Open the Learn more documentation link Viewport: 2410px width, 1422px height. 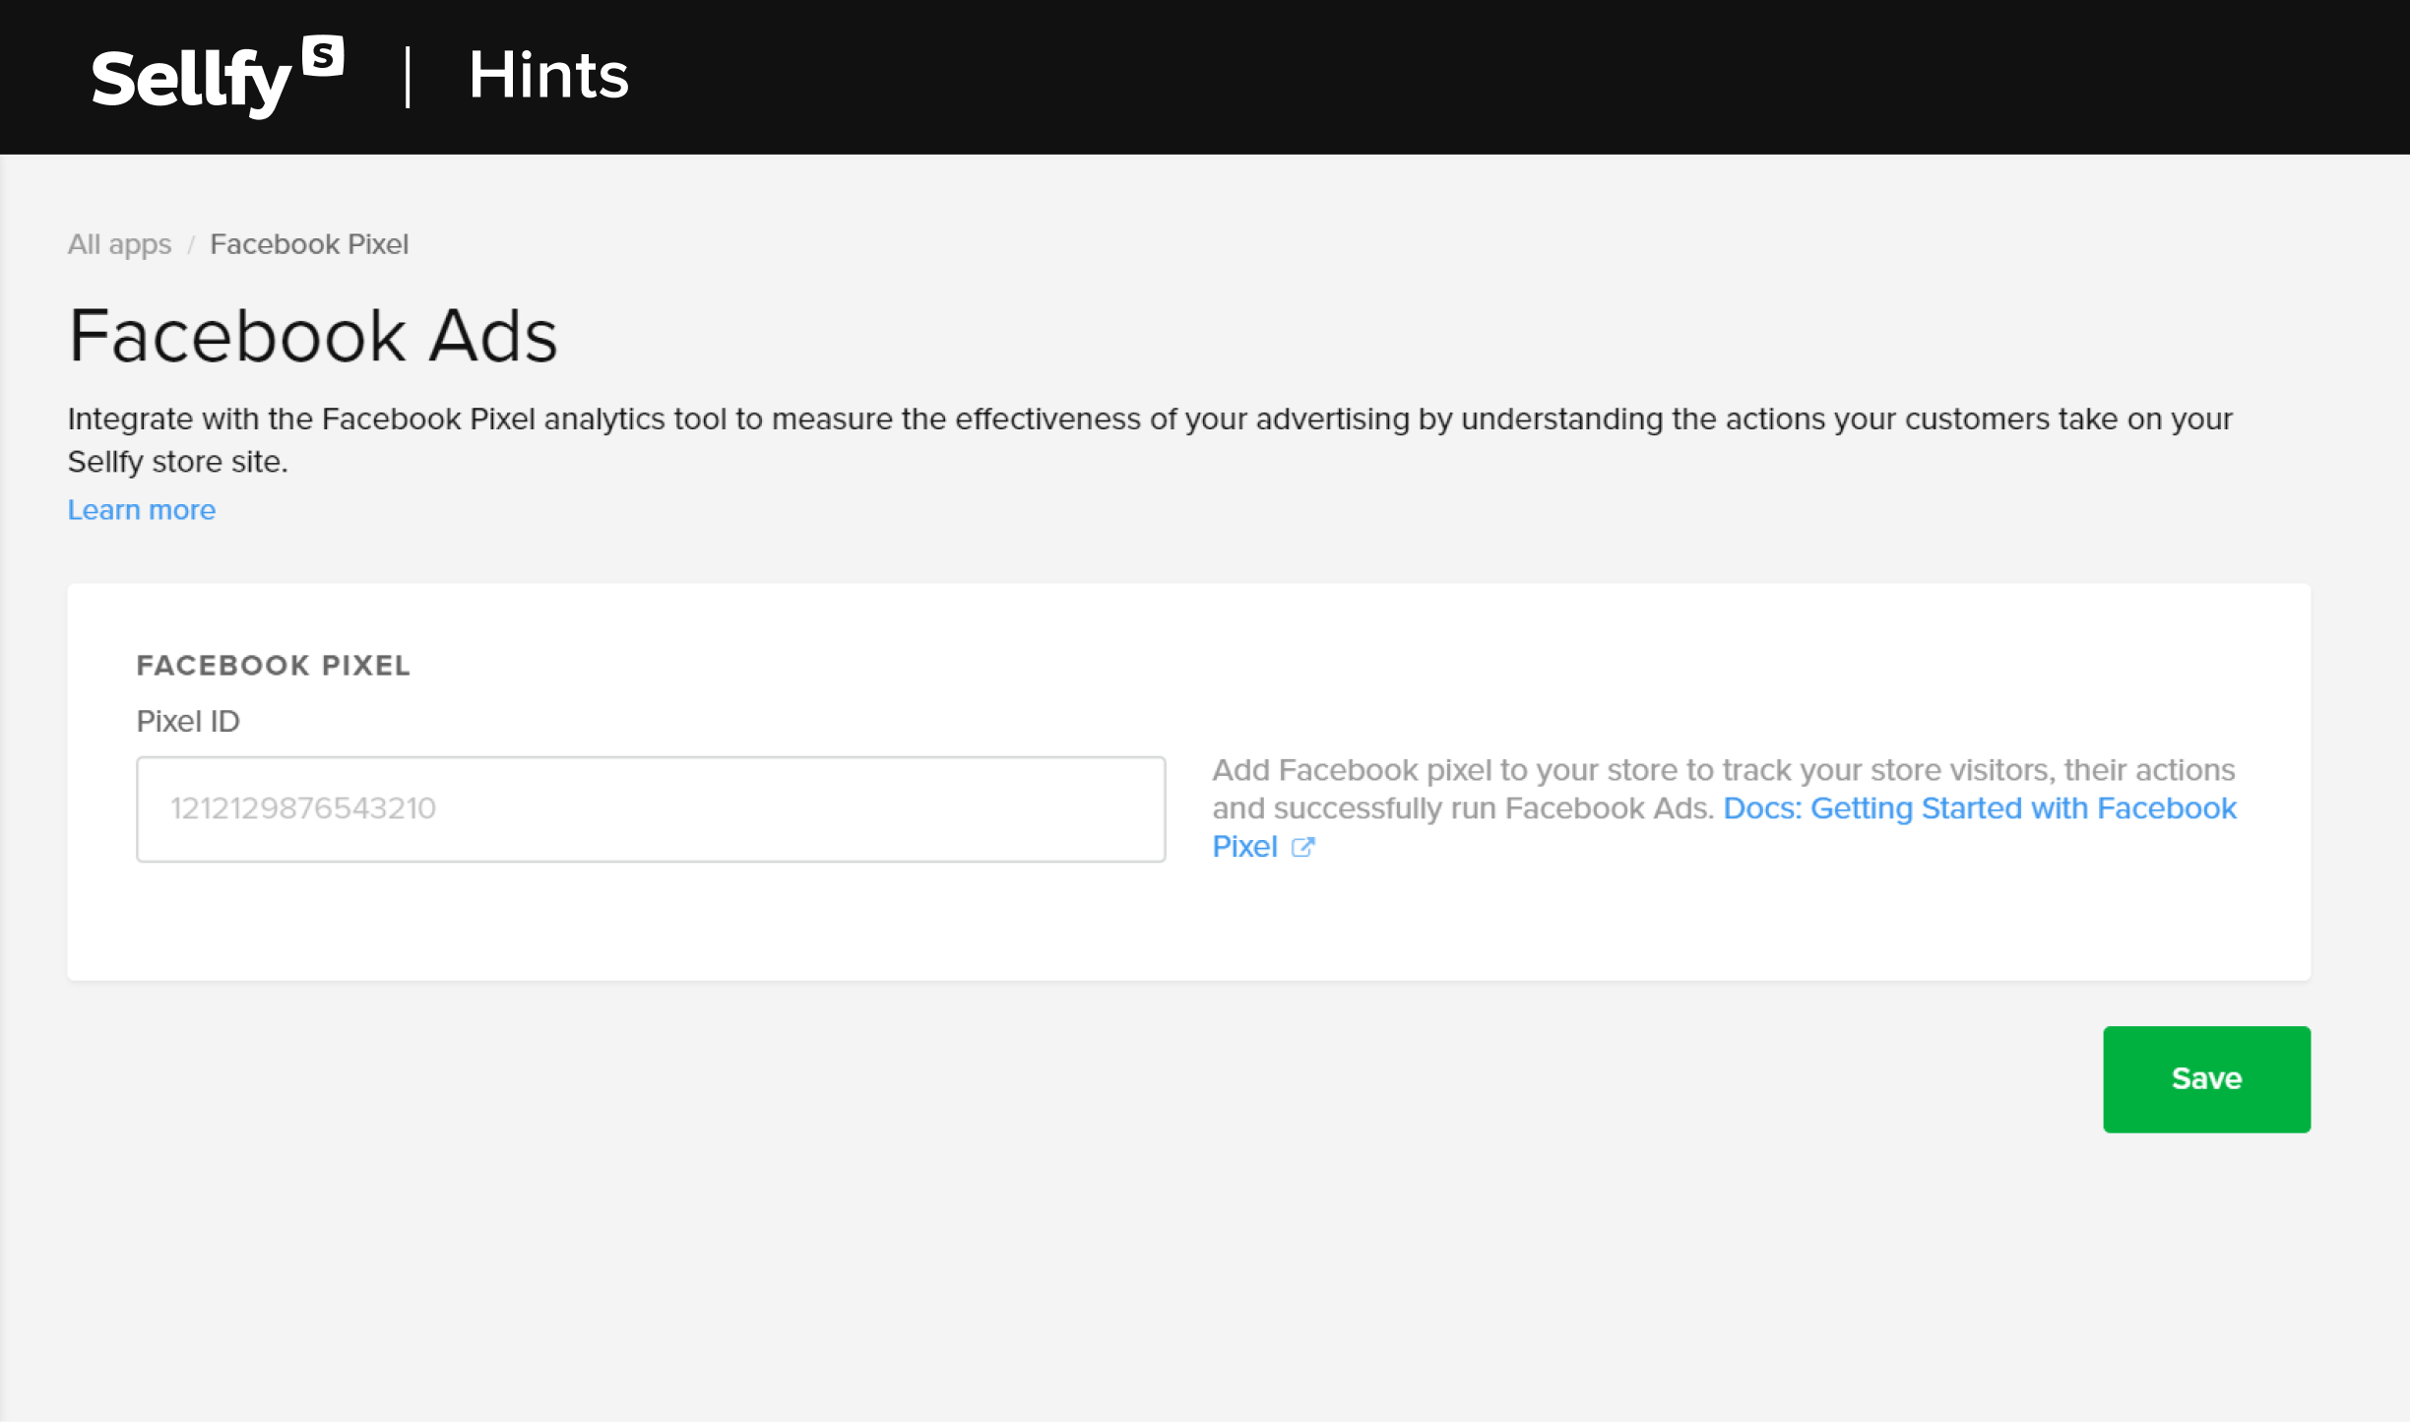coord(141,509)
